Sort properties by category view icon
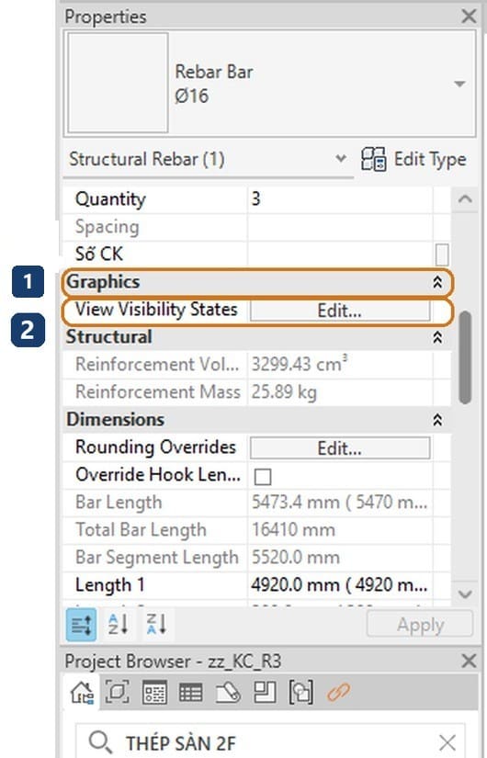The height and width of the screenshot is (758, 487). coord(81,625)
